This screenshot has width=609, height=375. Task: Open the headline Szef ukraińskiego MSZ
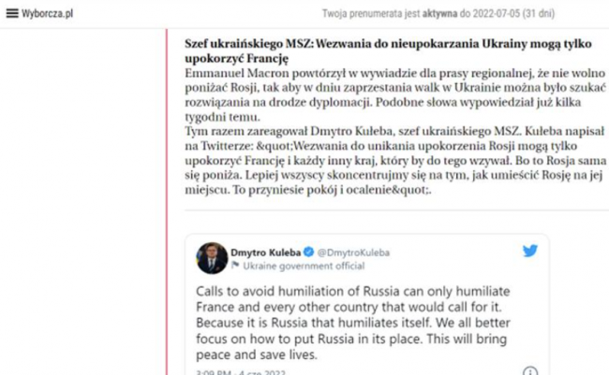[x=389, y=50]
